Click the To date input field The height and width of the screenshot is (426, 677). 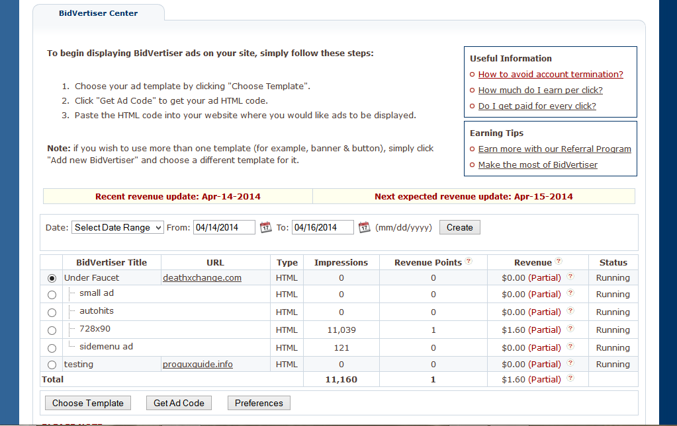(323, 227)
